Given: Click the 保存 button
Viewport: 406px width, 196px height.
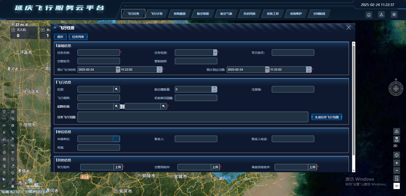Looking at the screenshot, I should click(60, 37).
